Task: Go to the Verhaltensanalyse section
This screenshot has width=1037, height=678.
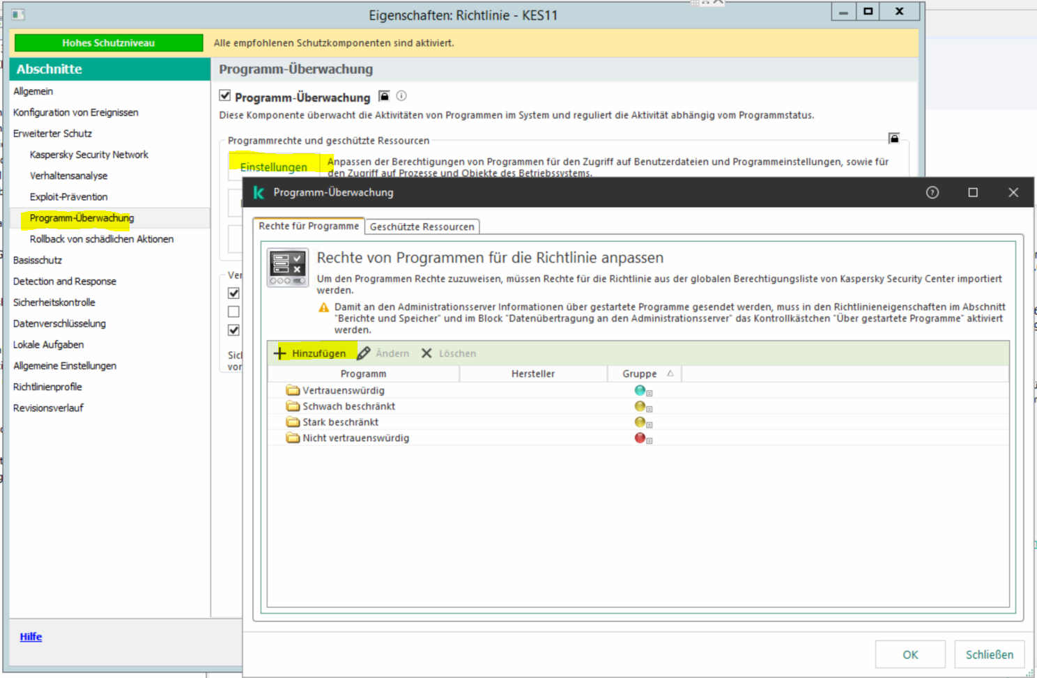Action: (68, 176)
